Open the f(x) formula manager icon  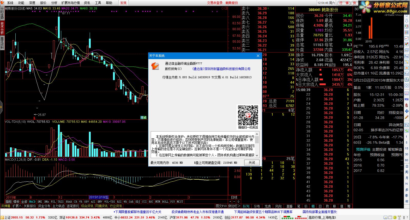(x=407, y=80)
